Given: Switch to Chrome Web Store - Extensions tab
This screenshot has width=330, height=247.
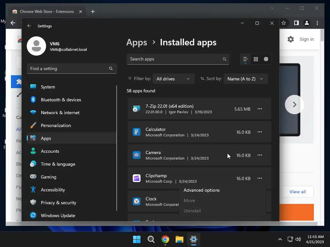Looking at the screenshot, I should pyautogui.click(x=47, y=12).
